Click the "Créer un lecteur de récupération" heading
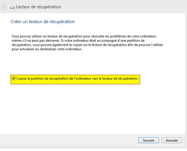This screenshot has height=151, width=187. click(x=42, y=21)
